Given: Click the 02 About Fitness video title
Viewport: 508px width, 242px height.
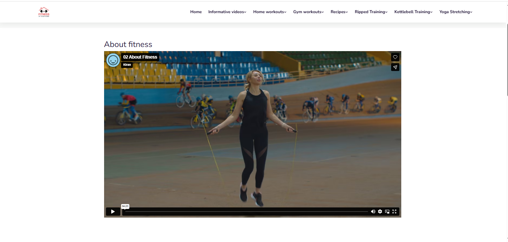Looking at the screenshot, I should click(140, 57).
